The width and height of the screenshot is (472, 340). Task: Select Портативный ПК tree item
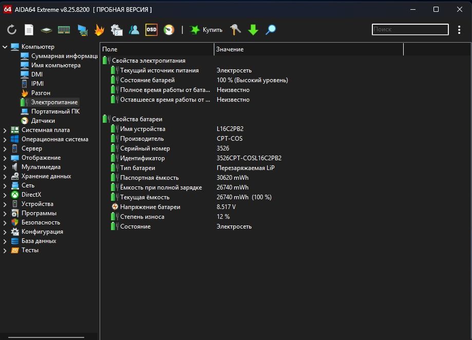(50, 111)
